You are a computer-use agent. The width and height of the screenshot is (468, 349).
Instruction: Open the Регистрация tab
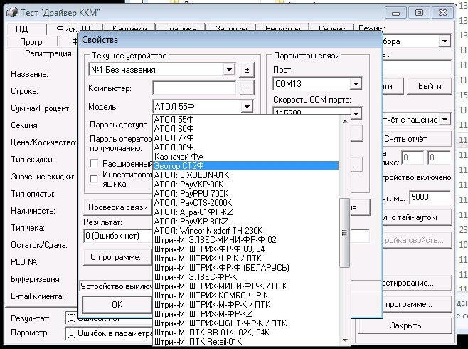click(48, 53)
